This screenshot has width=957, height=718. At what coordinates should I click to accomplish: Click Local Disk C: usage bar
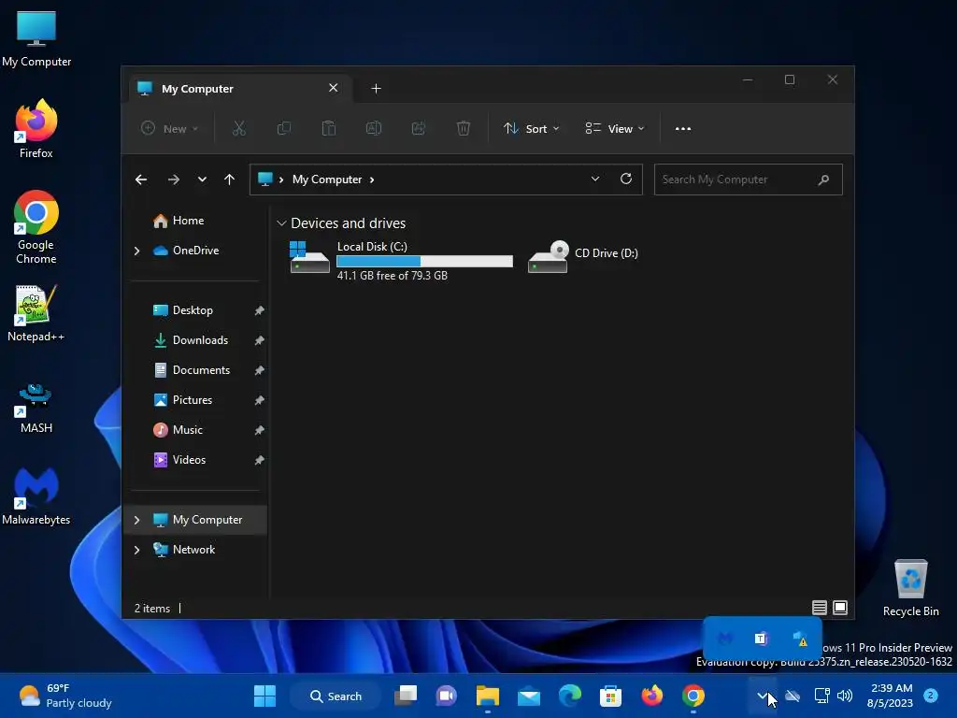click(425, 262)
